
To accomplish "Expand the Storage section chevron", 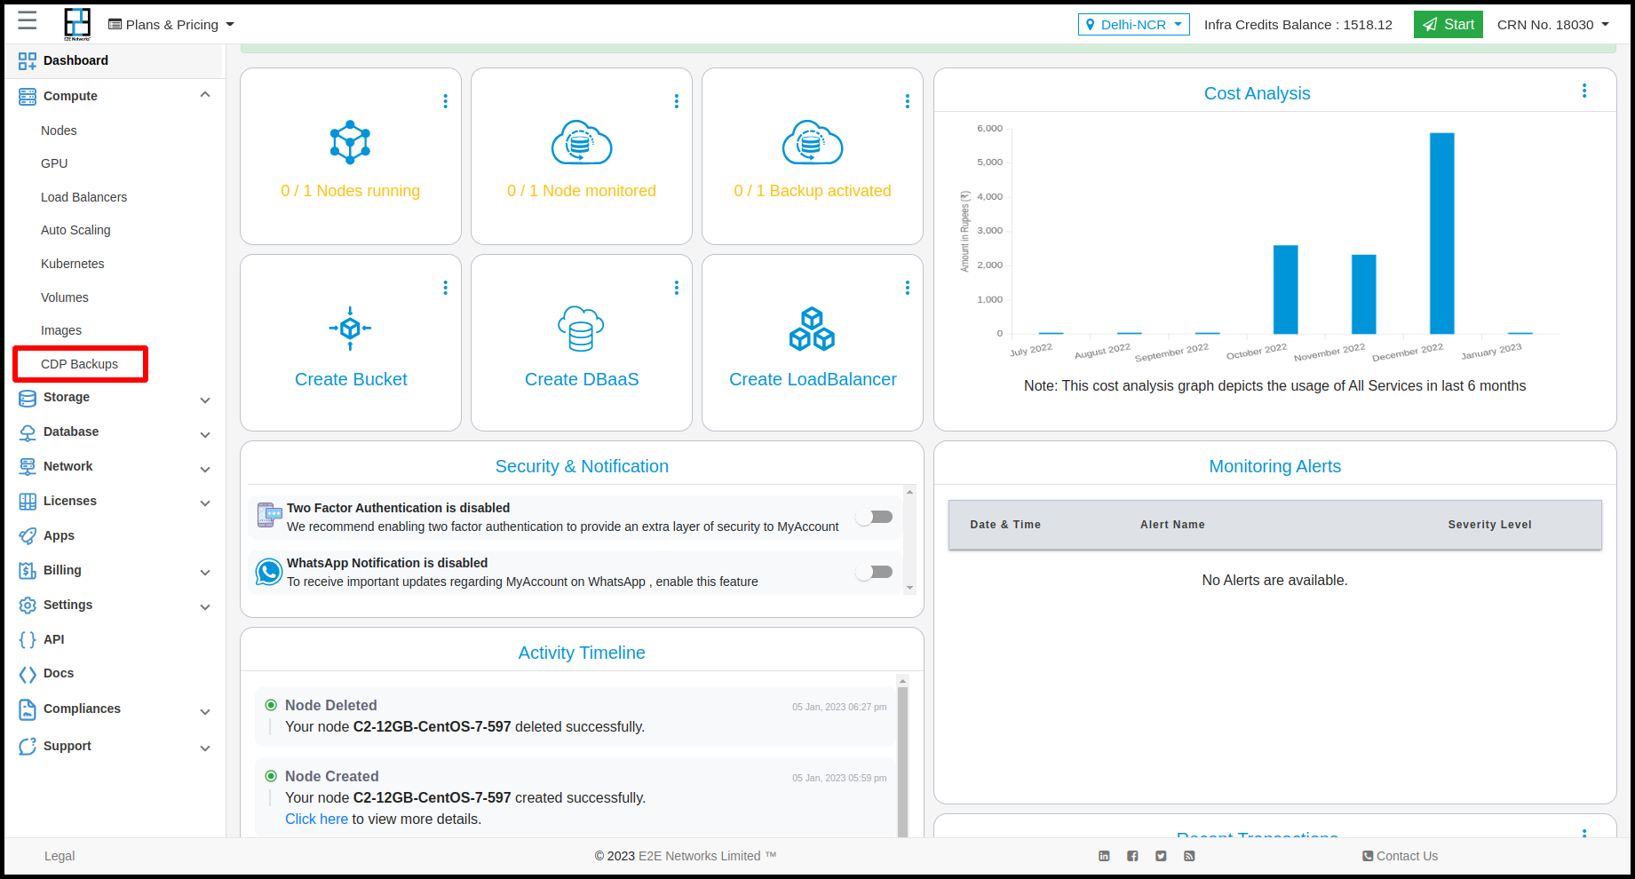I will [x=205, y=400].
